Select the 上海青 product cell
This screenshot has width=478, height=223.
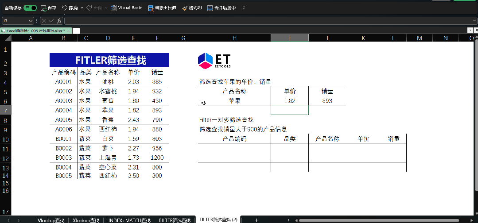[x=108, y=158]
